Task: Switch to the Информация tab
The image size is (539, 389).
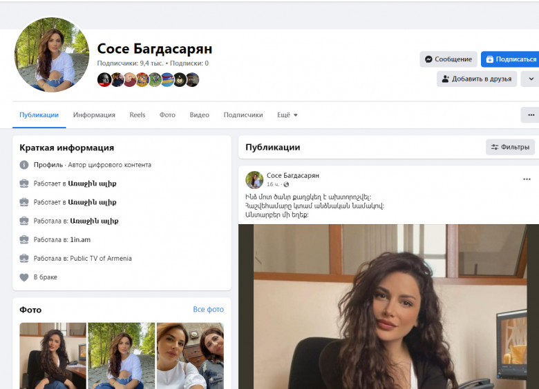Action: (x=94, y=115)
